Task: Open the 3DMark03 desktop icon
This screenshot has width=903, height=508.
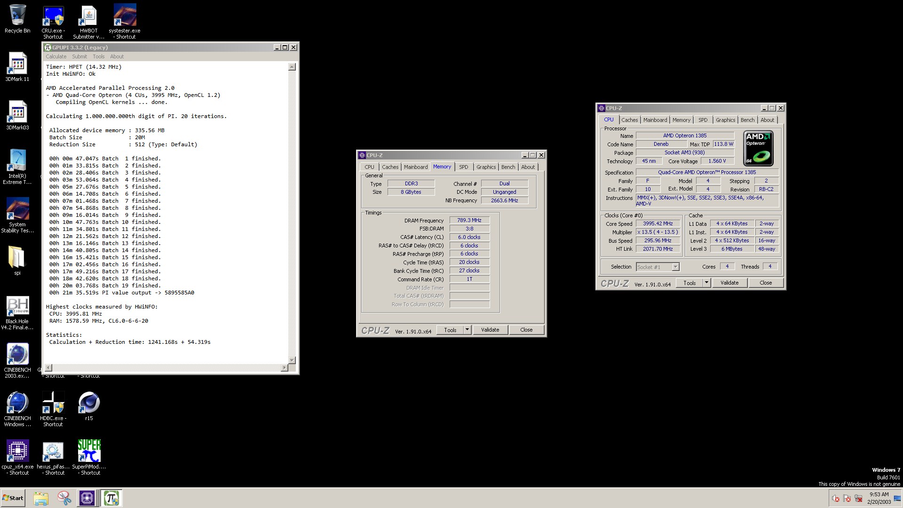Action: [x=17, y=115]
